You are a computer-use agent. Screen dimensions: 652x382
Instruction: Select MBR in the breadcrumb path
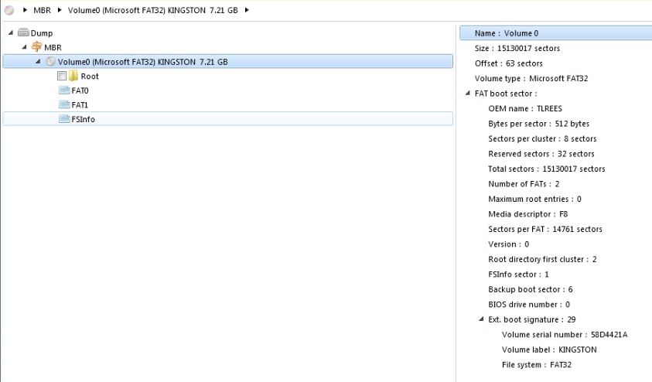pyautogui.click(x=43, y=10)
